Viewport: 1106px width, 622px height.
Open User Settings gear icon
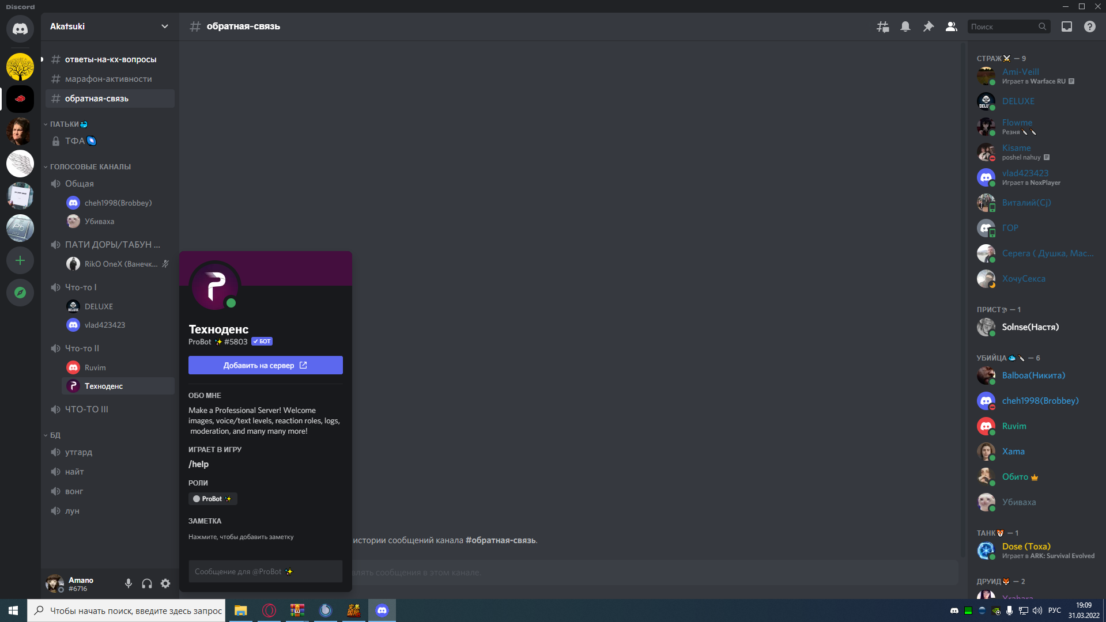pyautogui.click(x=165, y=583)
